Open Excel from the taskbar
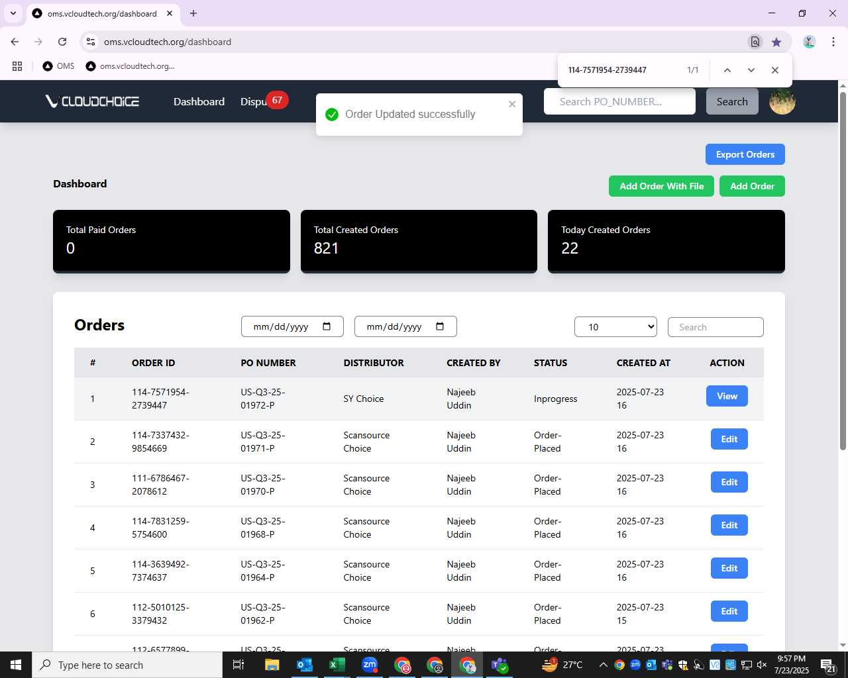The image size is (848, 678). click(337, 665)
